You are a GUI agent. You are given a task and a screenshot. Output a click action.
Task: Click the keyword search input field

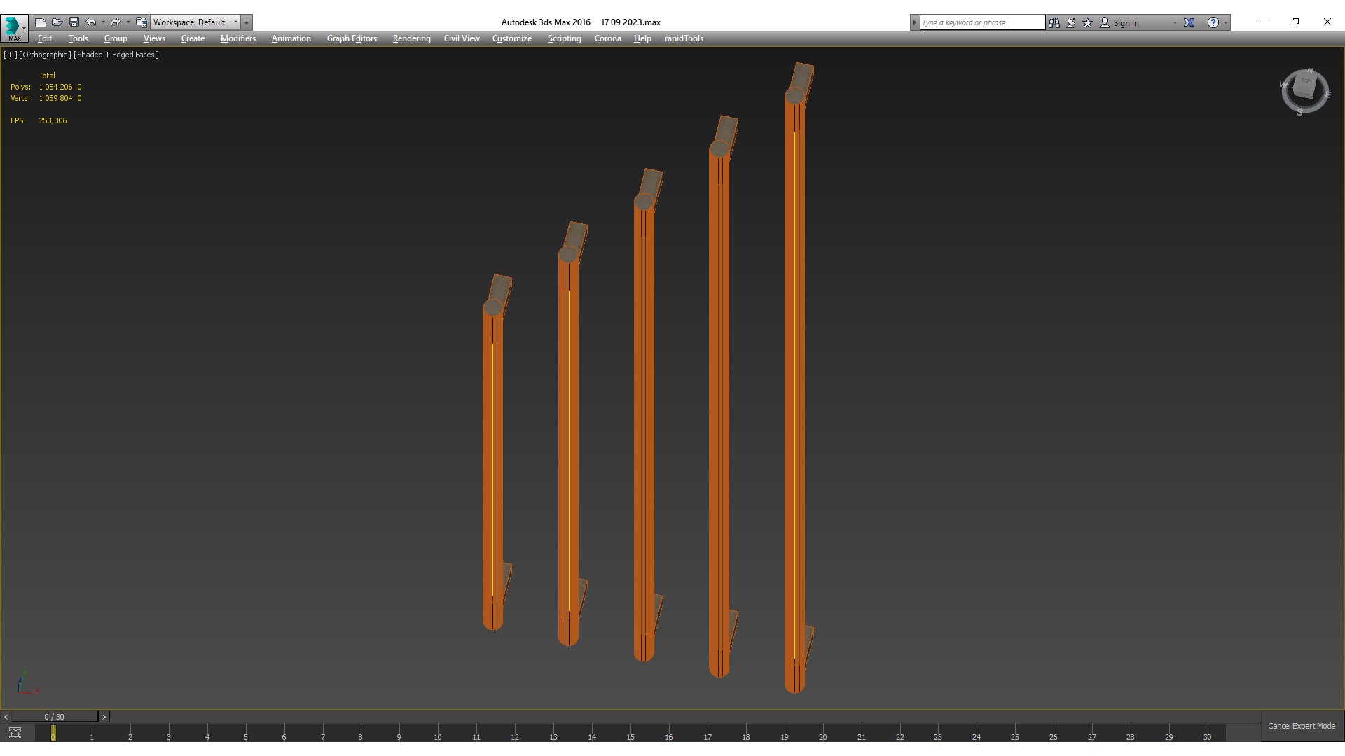coord(981,22)
